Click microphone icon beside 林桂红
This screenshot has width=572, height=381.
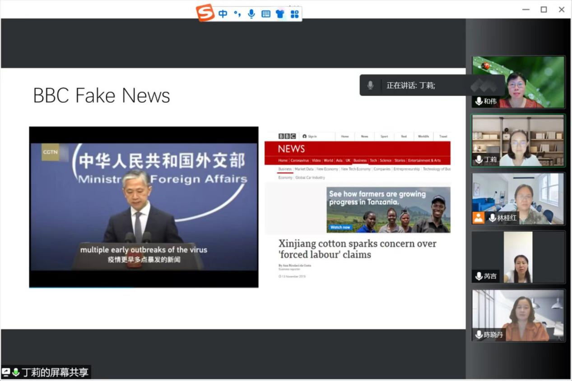492,218
